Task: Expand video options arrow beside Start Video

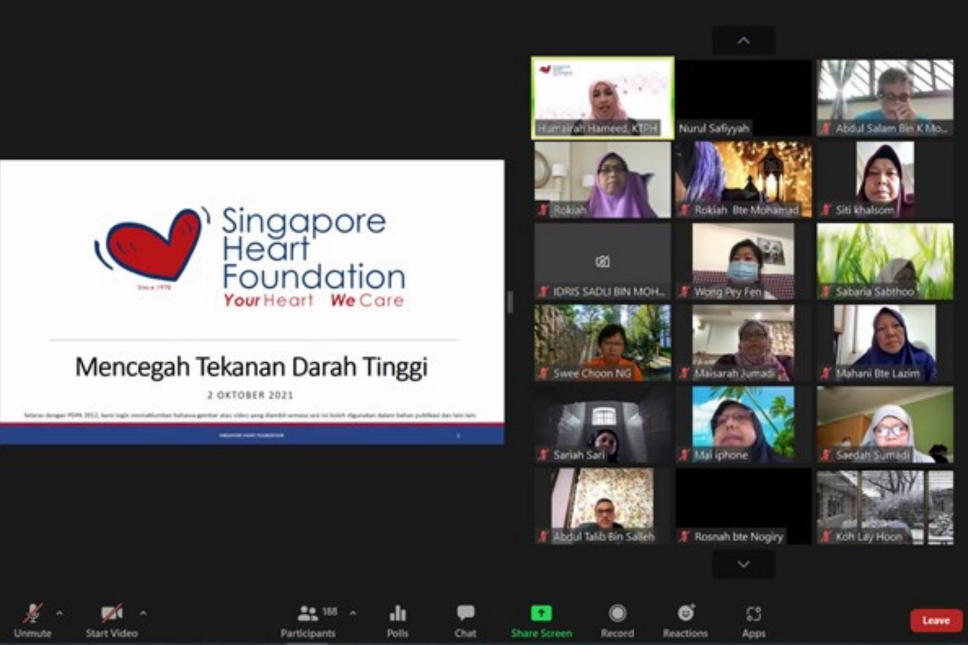Action: pyautogui.click(x=143, y=613)
